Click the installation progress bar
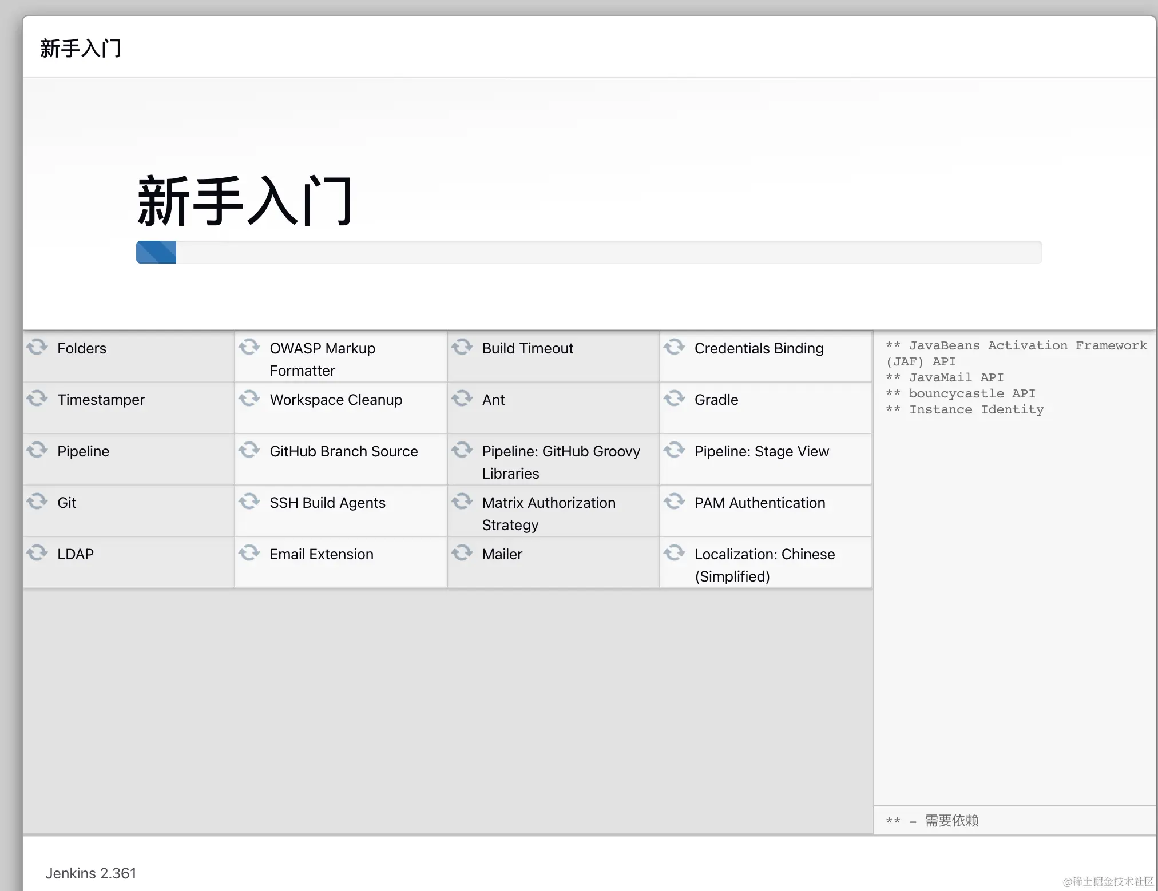The height and width of the screenshot is (891, 1158). click(588, 252)
